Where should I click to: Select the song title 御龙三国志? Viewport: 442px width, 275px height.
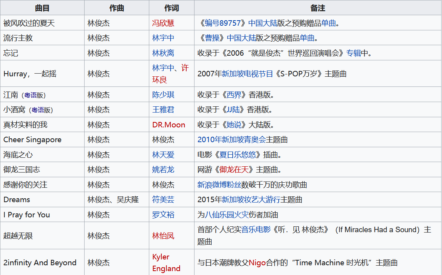(22, 169)
